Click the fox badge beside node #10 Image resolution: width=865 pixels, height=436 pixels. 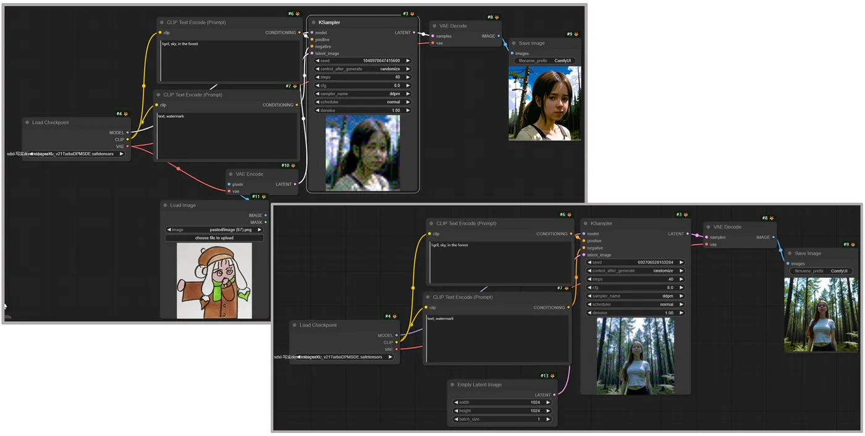(x=293, y=166)
